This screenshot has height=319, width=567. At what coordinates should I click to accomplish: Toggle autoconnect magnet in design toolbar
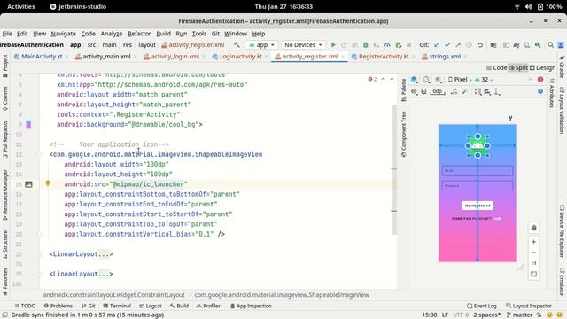(x=423, y=92)
